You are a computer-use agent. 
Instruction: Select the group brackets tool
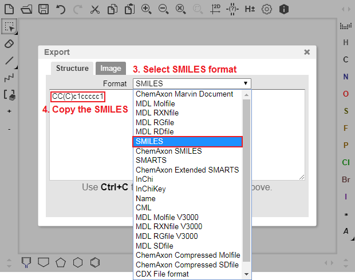pos(9,95)
